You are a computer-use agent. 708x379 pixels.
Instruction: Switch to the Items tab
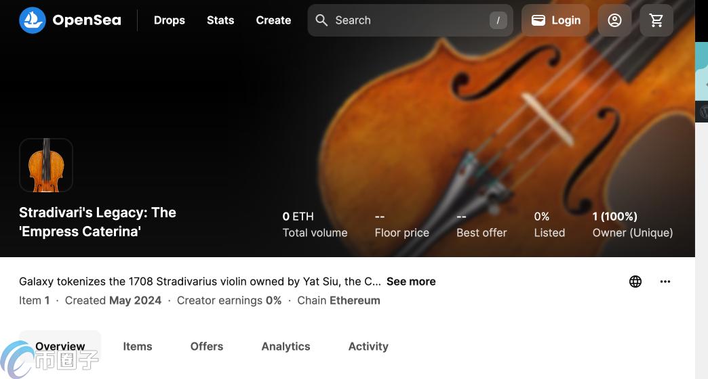click(138, 347)
